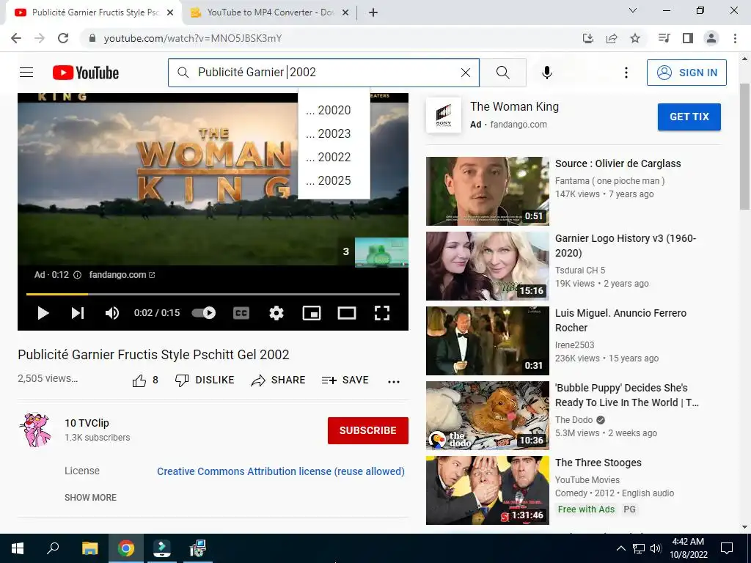Viewport: 751px width, 563px height.
Task: Bookmark this page with star icon
Action: (x=635, y=38)
